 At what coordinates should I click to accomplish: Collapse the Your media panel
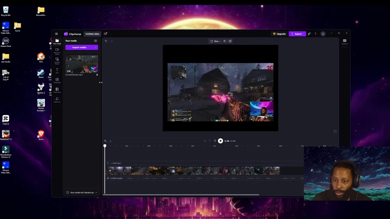[95, 41]
